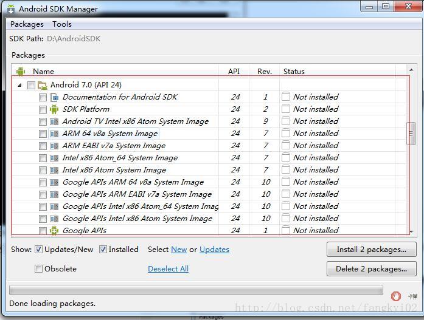This screenshot has width=424, height=320.
Task: Click the Android SDK Manager title bar icon
Action: tap(11, 9)
